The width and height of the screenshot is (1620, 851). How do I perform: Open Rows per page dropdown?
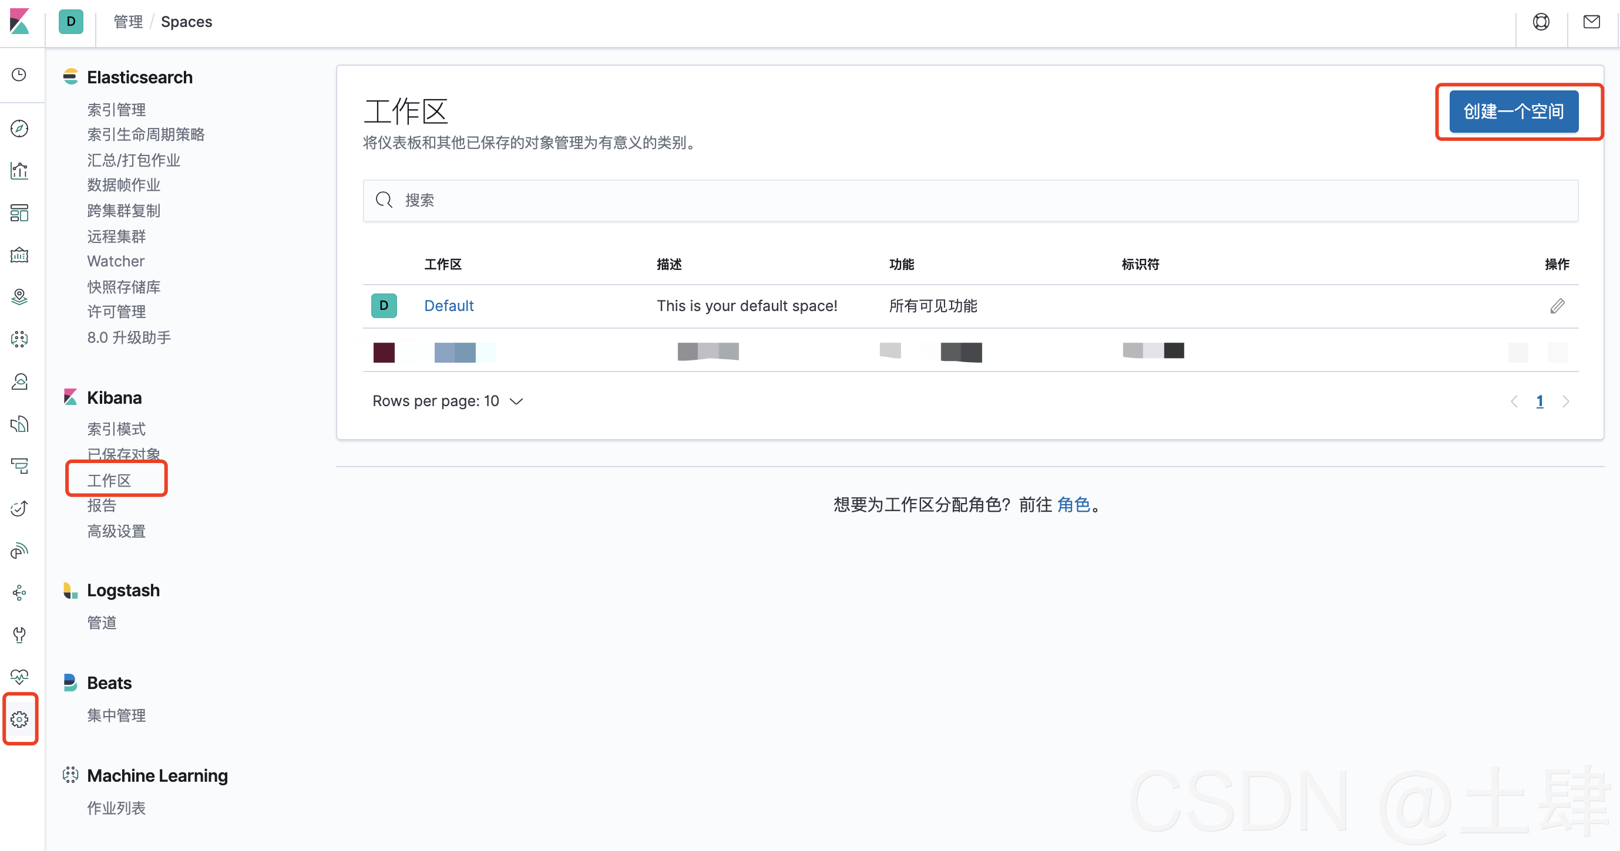pos(448,401)
